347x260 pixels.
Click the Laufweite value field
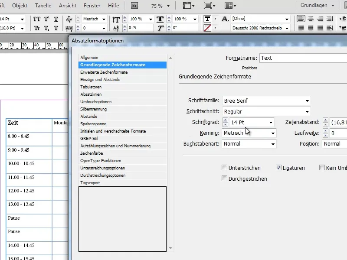tap(338, 133)
